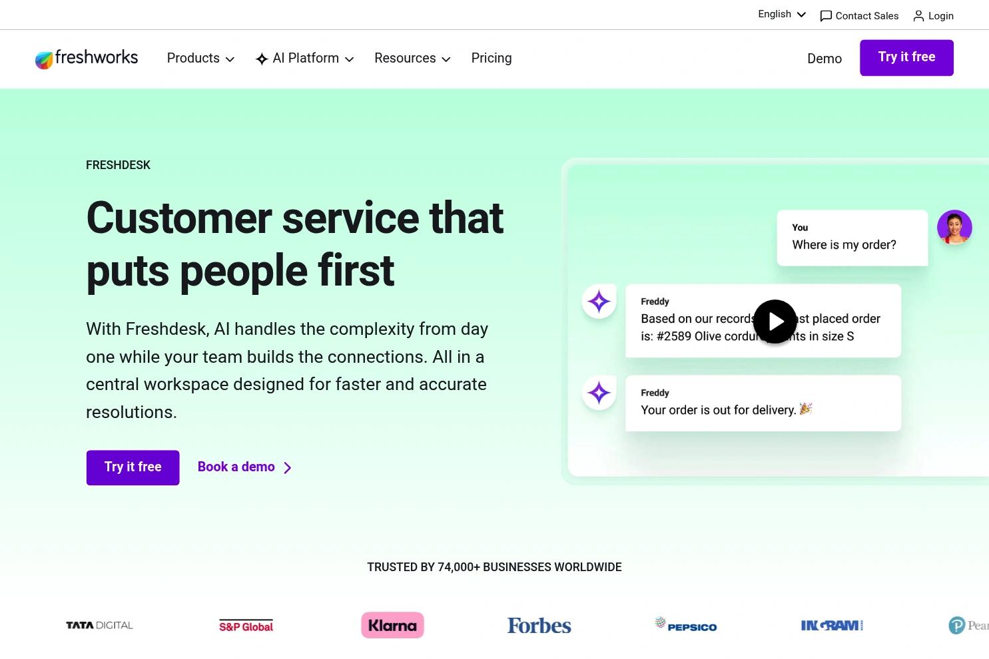Click the Klarna logo
989x659 pixels.
tap(392, 625)
